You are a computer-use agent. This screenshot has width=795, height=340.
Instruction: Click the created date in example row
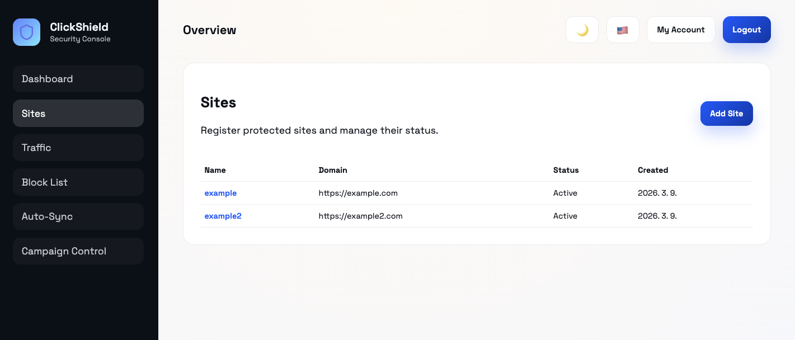[657, 193]
